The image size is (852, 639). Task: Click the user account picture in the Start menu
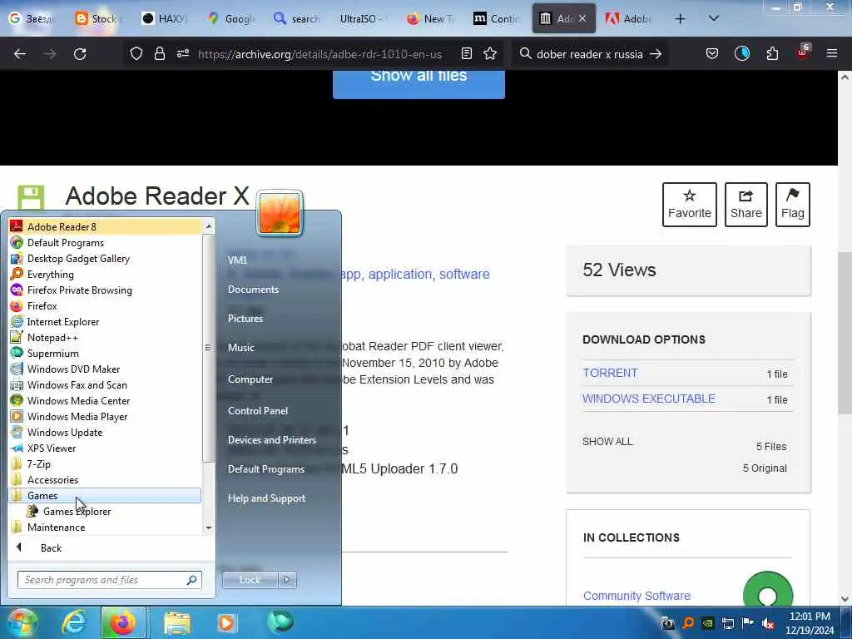point(280,214)
